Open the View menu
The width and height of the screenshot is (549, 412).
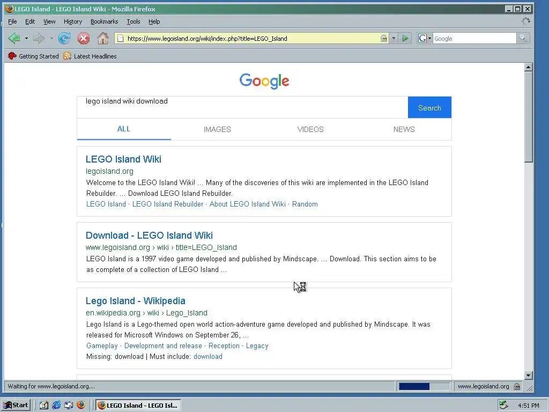pos(49,21)
